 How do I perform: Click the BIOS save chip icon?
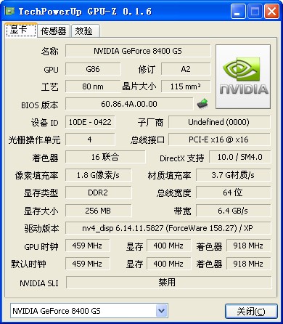[x=202, y=103]
